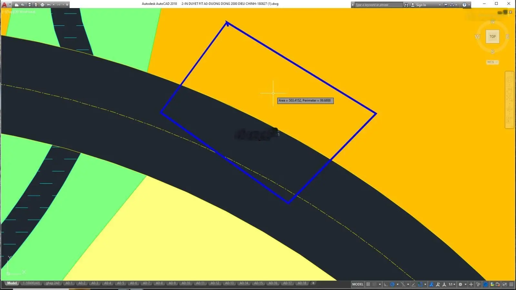
Task: Toggle the drawing grid display in status bar
Action: (x=368, y=284)
